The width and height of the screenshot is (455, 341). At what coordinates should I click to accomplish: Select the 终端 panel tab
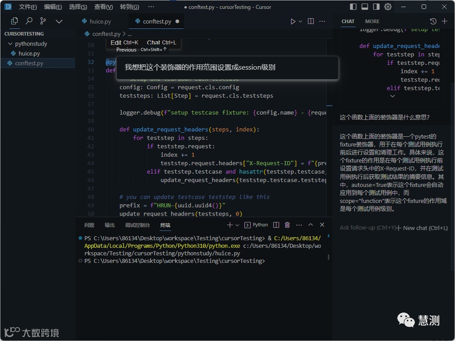[165, 225]
